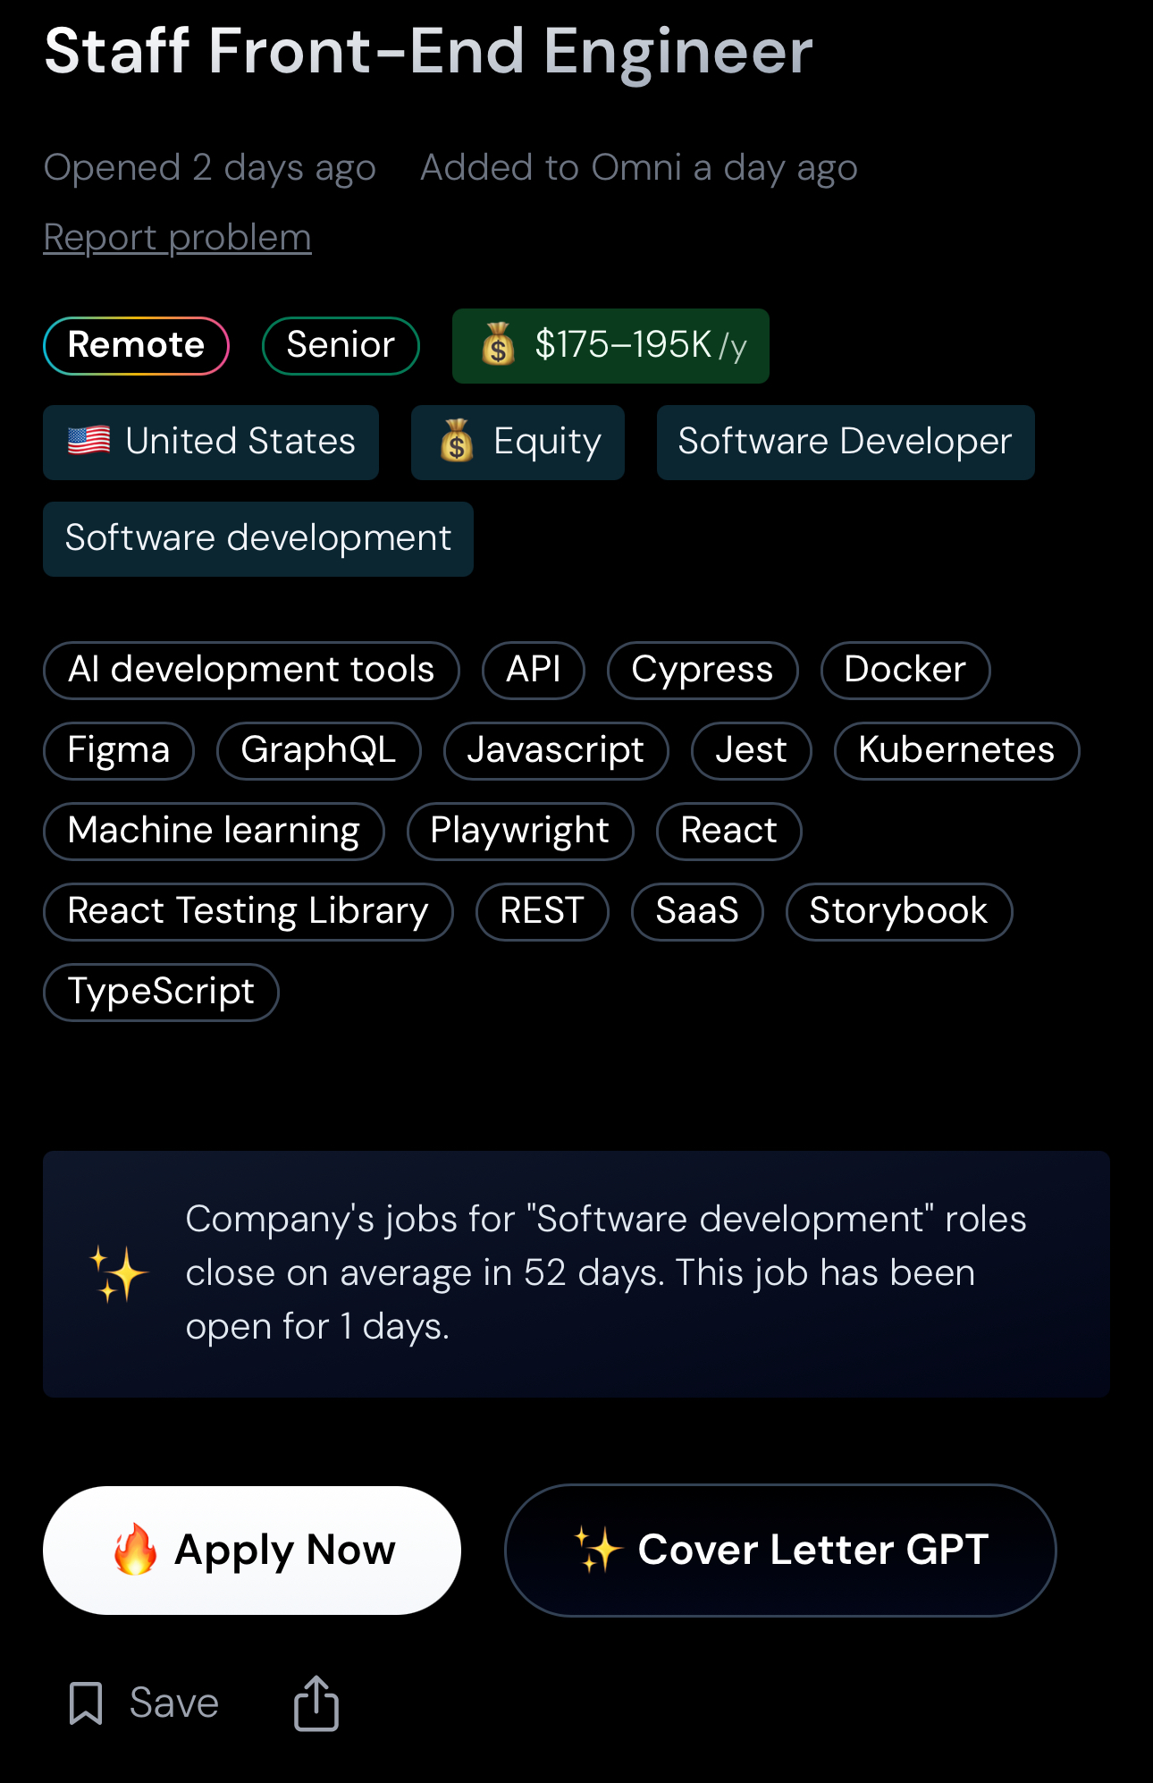The height and width of the screenshot is (1783, 1153).
Task: Select the Senior level tag
Action: tap(340, 345)
